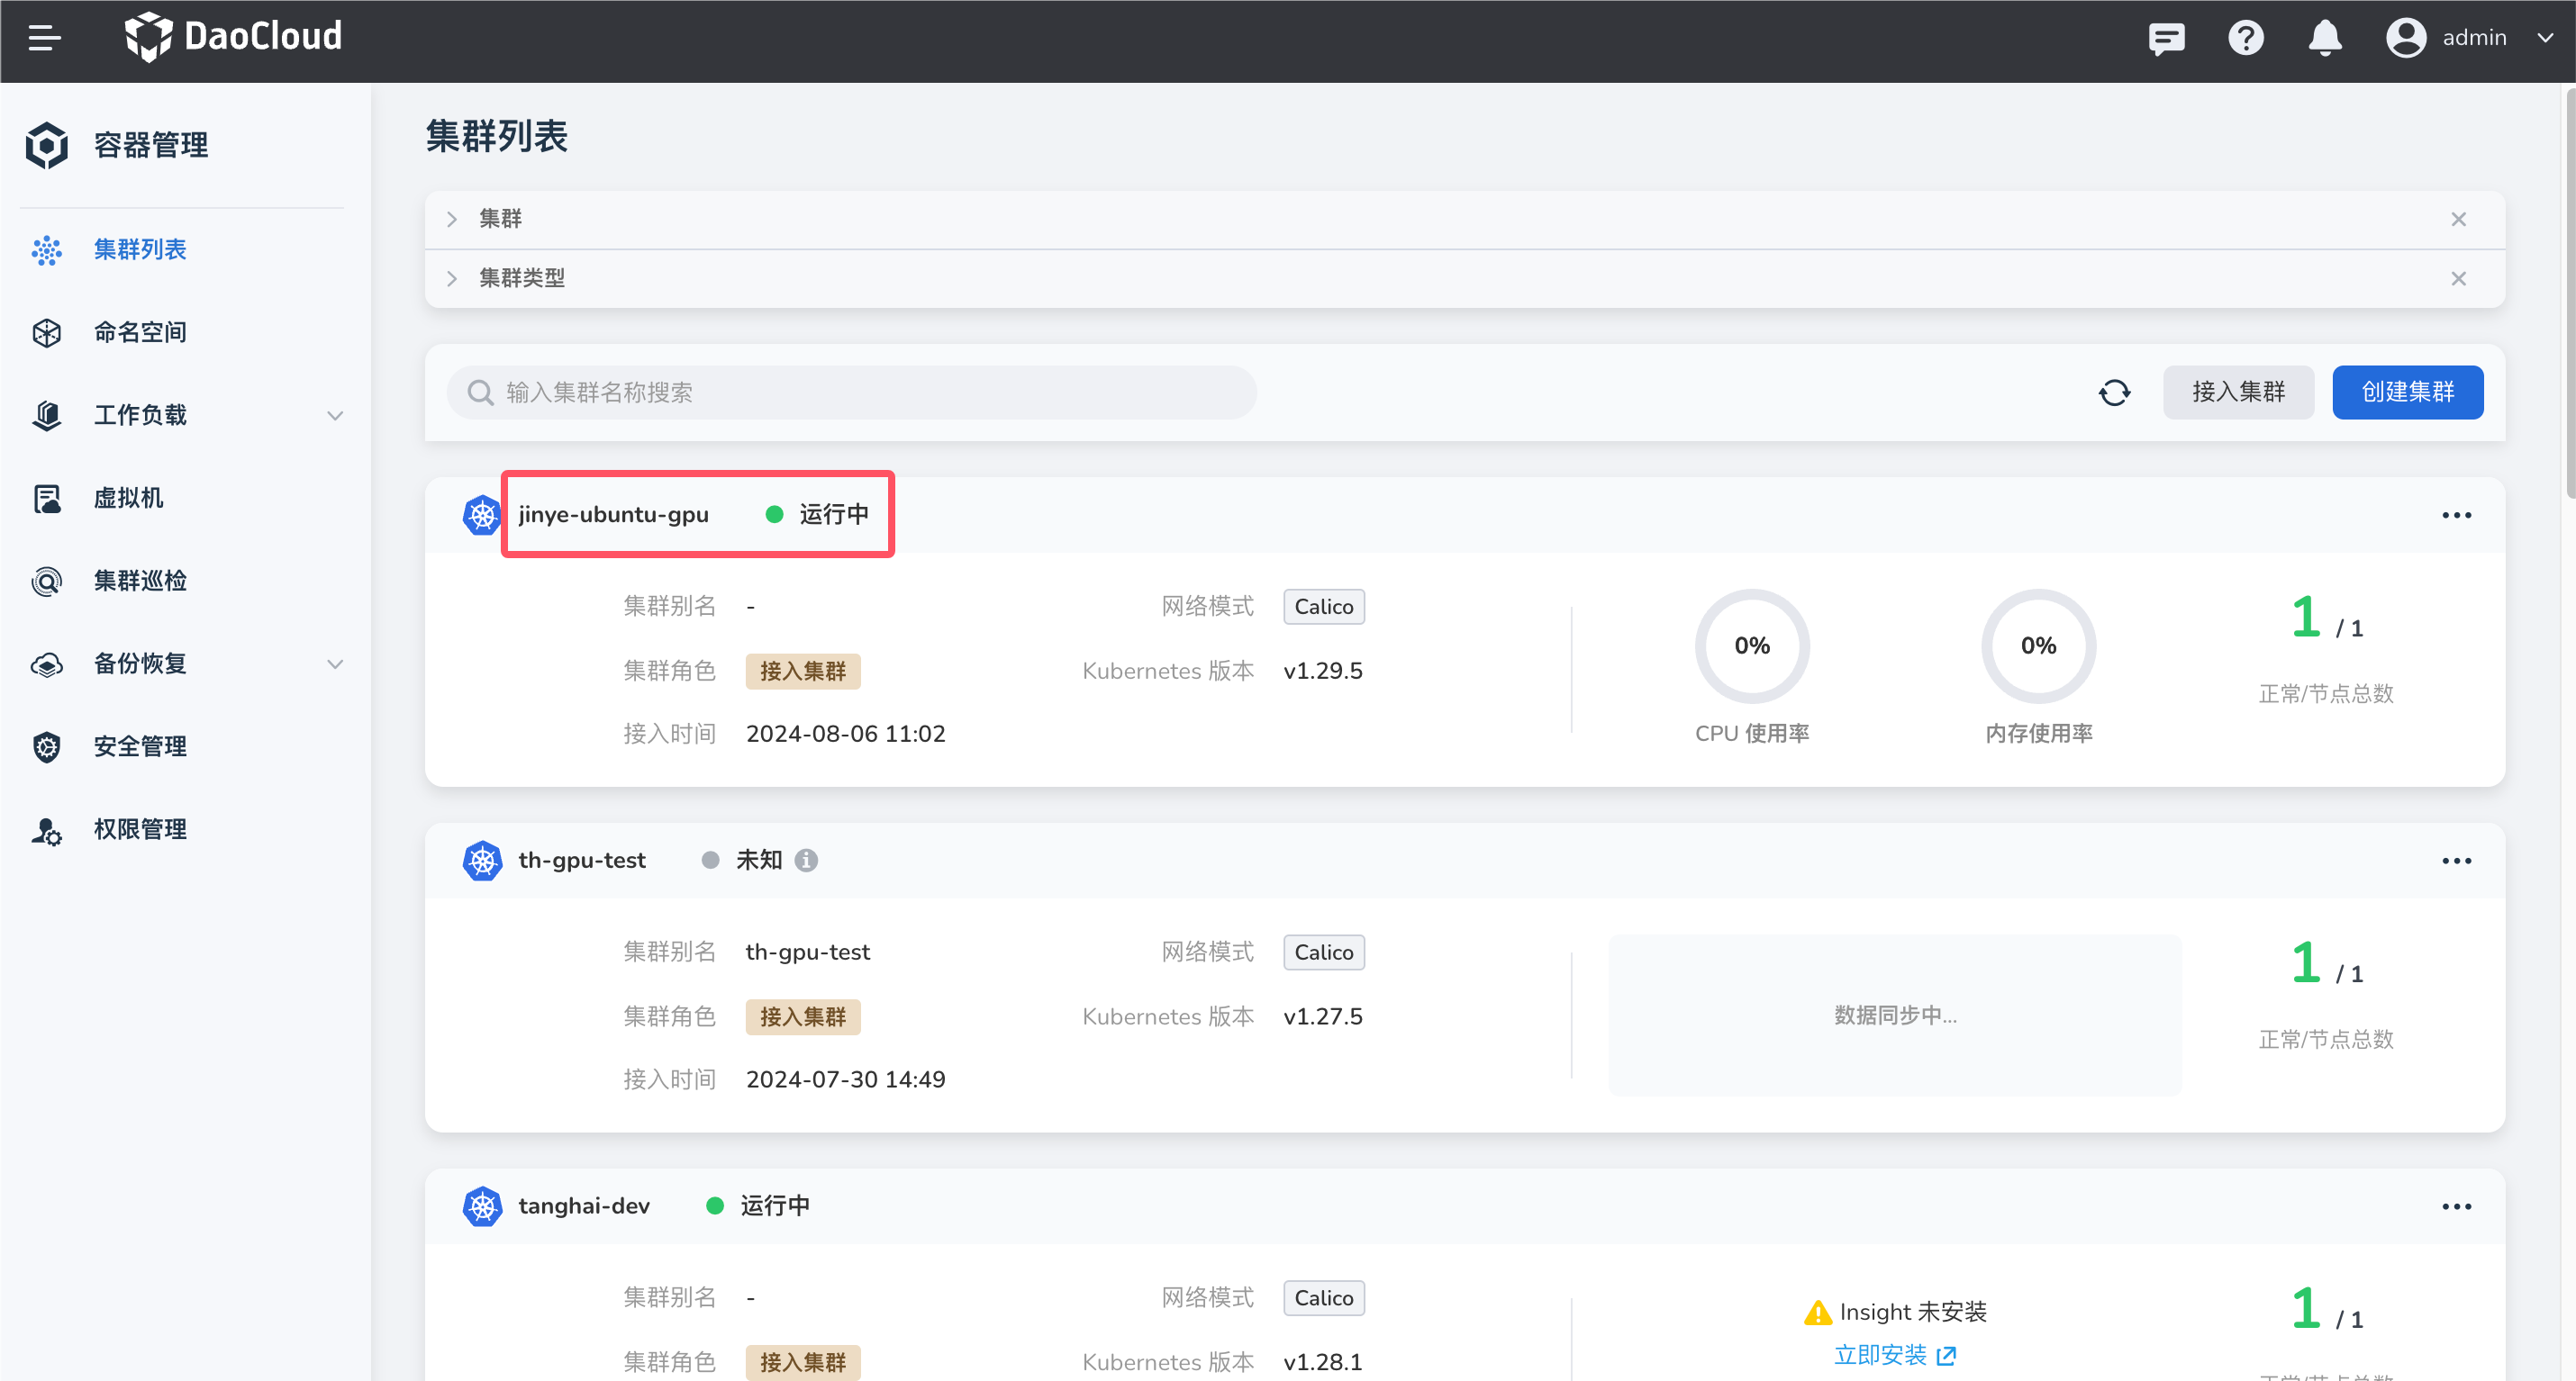This screenshot has width=2576, height=1381.
Task: Open the more actions menu for th-gpu-test
Action: [x=2457, y=861]
